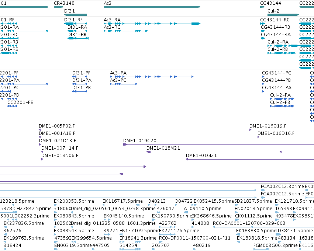Click the CR43148 gene feature
The height and width of the screenshot is (251, 314).
59,7
